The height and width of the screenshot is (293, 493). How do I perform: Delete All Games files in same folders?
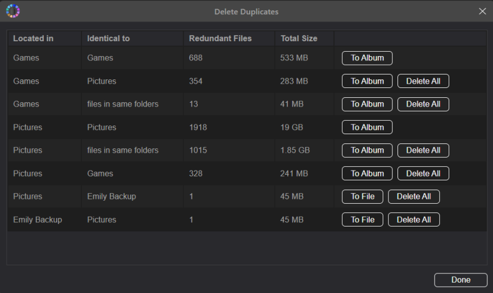pyautogui.click(x=423, y=104)
